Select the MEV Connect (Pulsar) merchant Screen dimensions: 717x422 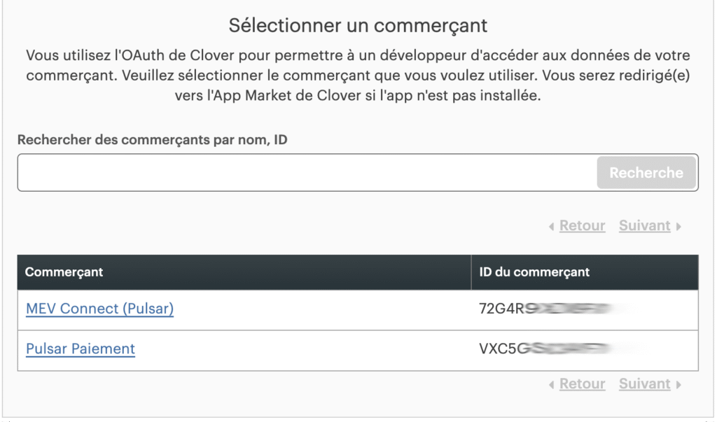point(99,309)
